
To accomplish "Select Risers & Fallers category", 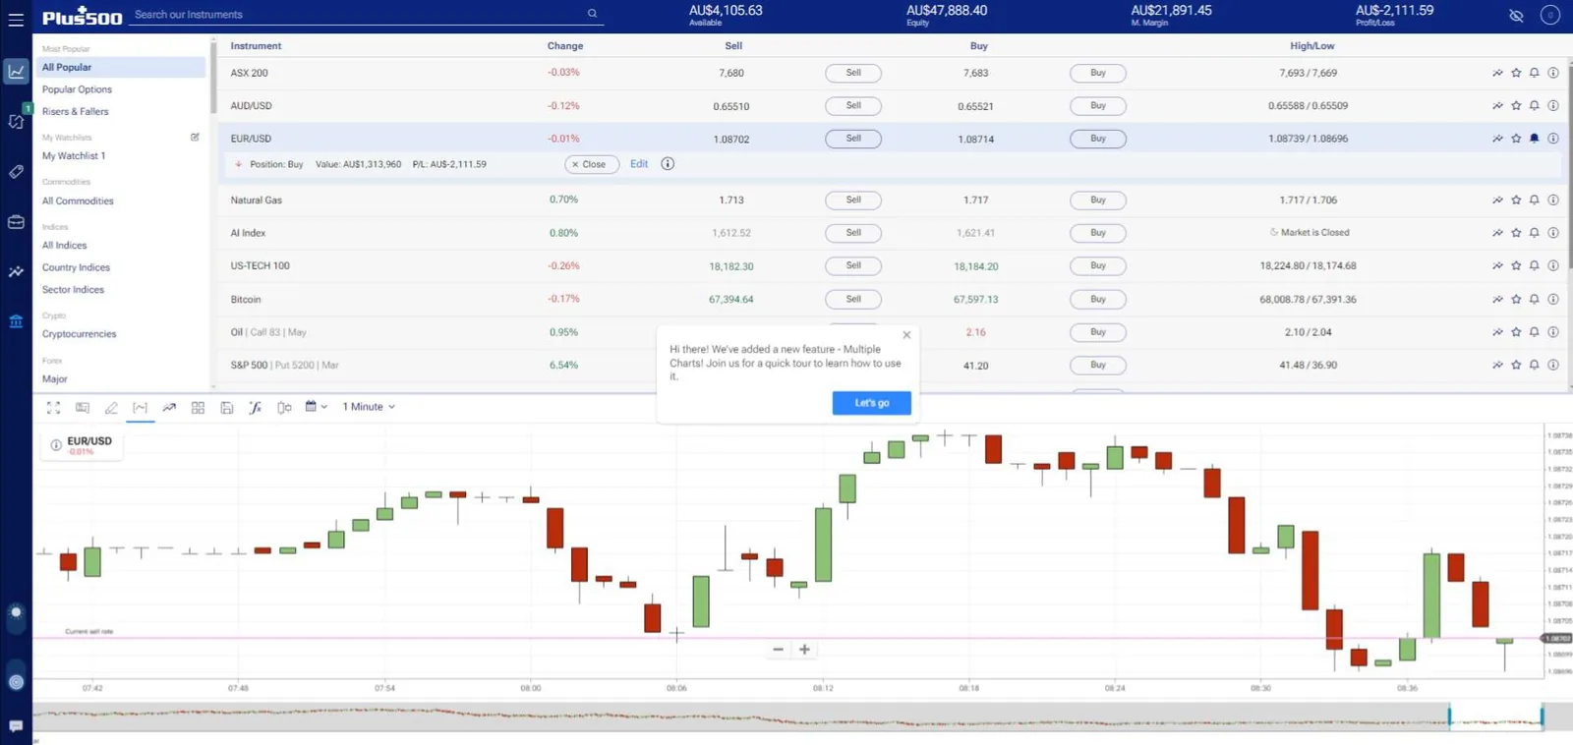I will tap(75, 112).
